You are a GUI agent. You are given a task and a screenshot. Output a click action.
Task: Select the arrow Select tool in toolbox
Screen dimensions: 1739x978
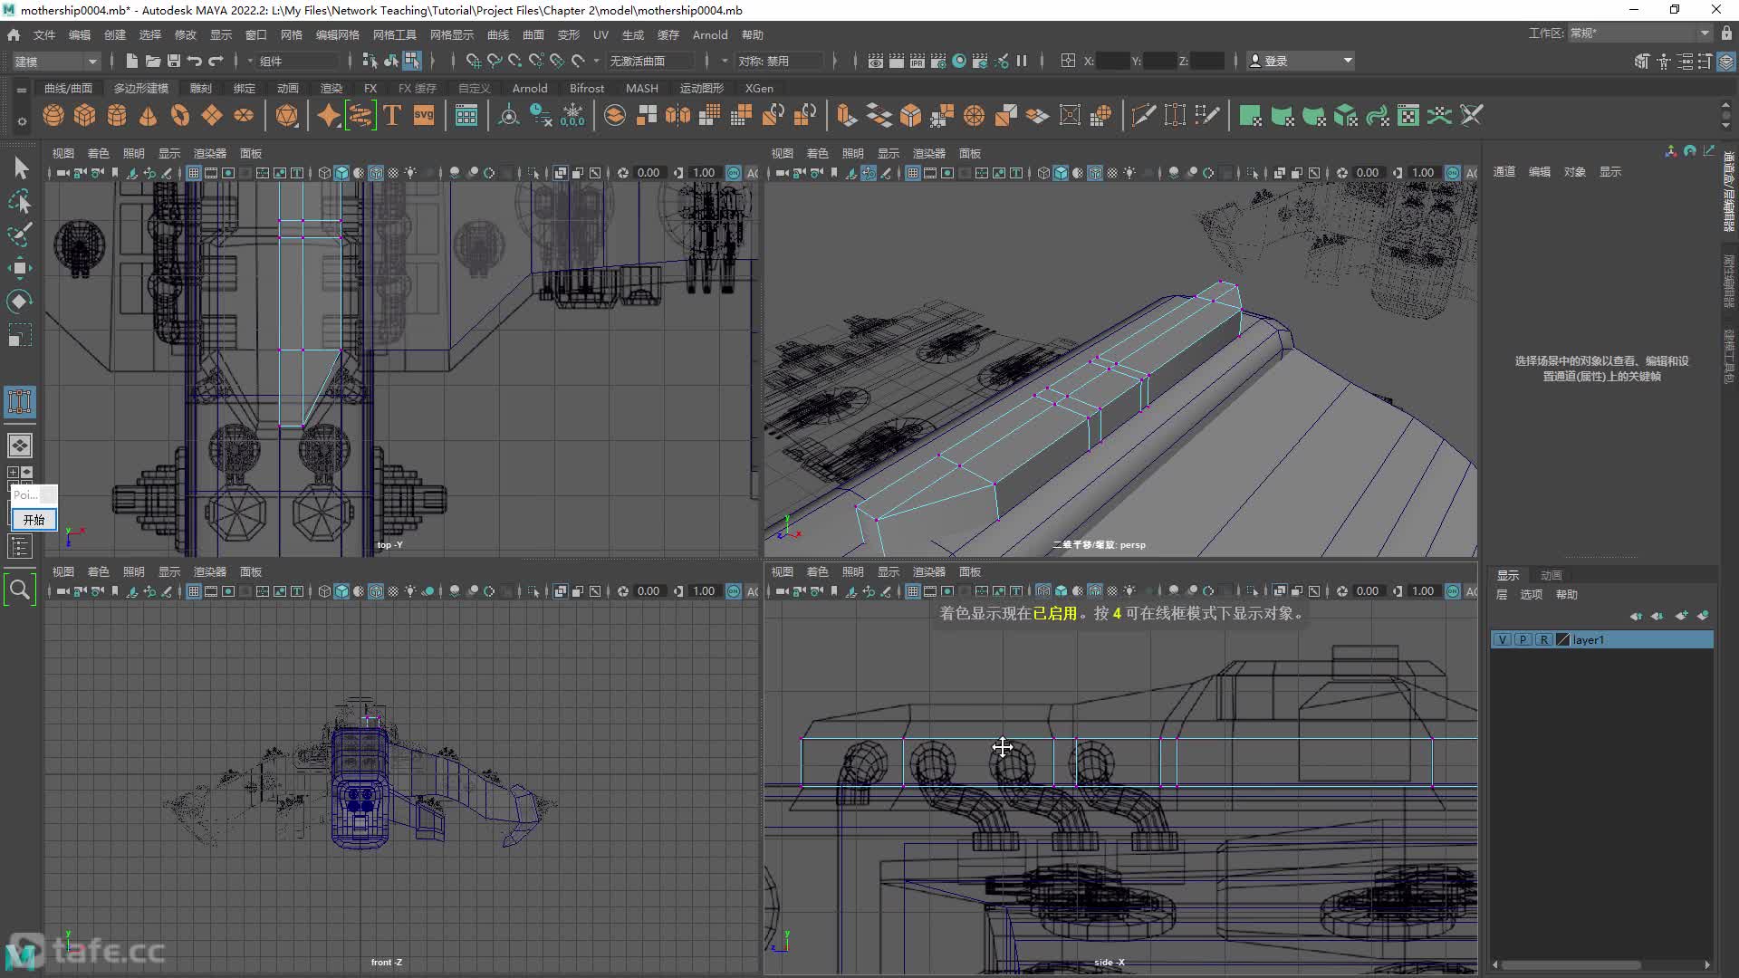coord(20,168)
